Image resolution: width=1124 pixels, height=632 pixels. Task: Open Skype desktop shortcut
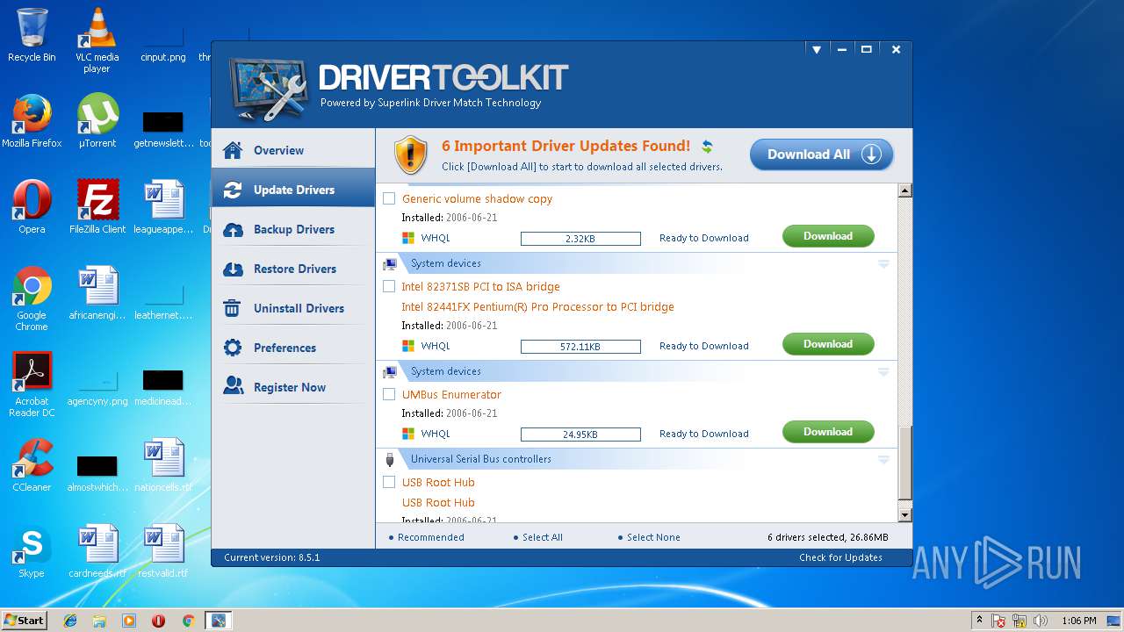pyautogui.click(x=32, y=551)
